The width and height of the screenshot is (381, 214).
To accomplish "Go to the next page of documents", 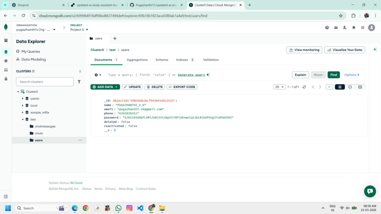I will [320, 87].
